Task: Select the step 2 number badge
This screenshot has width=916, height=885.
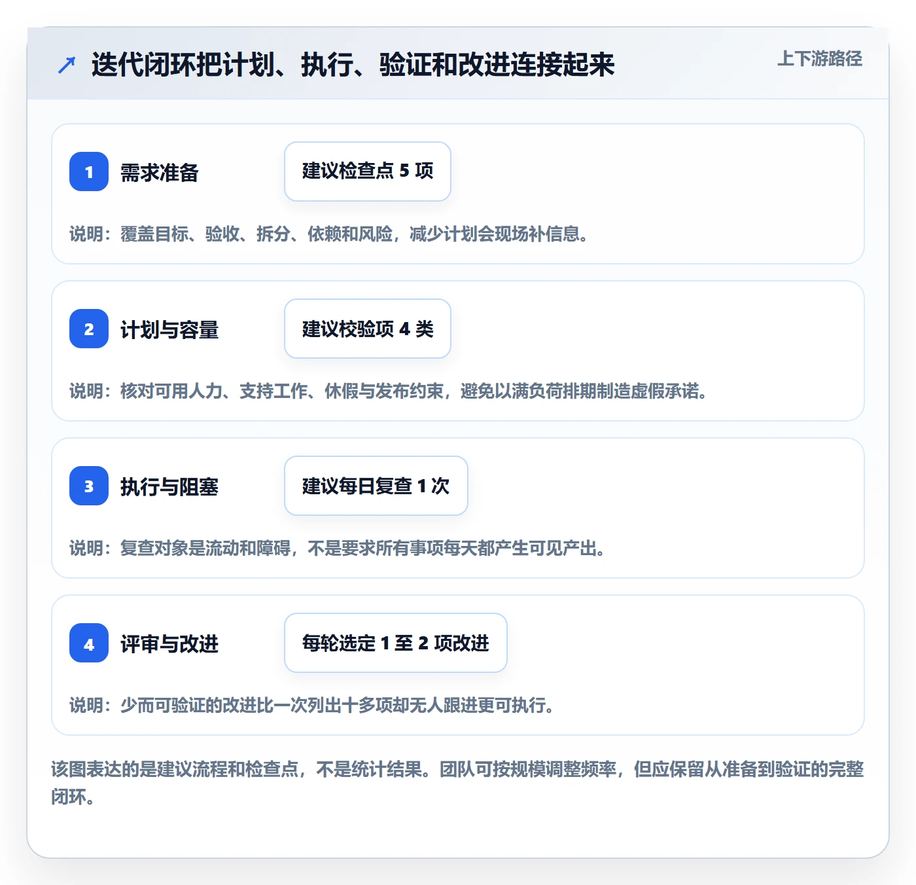Action: click(x=89, y=329)
